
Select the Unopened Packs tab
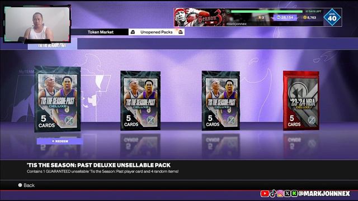pos(157,32)
